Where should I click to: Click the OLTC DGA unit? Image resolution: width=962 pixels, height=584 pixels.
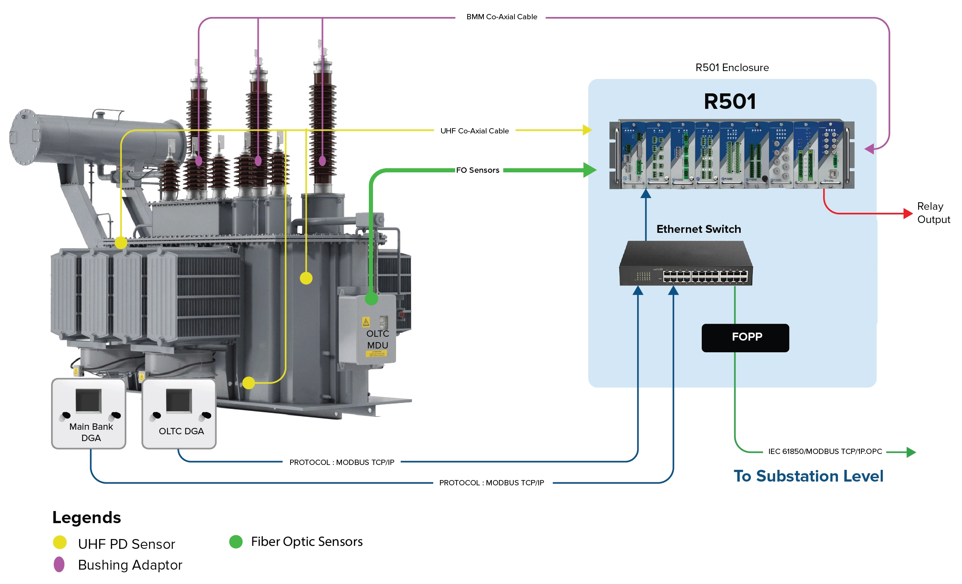(x=179, y=413)
